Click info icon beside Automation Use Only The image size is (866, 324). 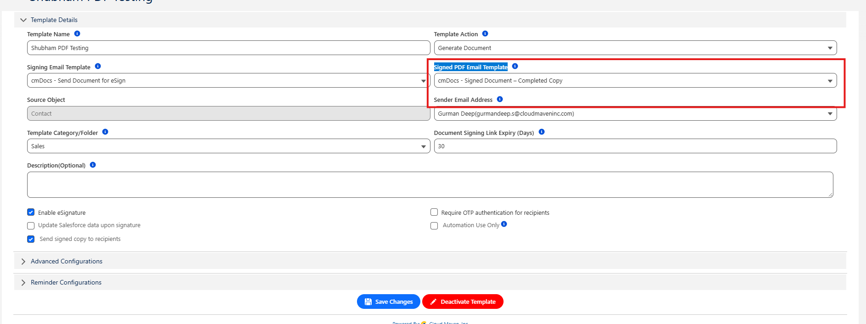click(504, 224)
